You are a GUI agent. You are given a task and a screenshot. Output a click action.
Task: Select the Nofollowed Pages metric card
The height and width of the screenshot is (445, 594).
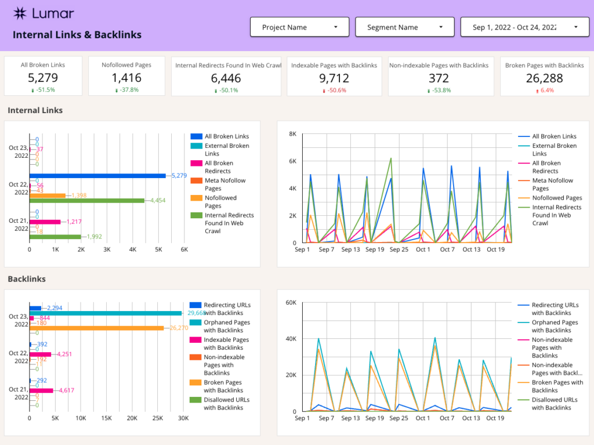coord(126,76)
